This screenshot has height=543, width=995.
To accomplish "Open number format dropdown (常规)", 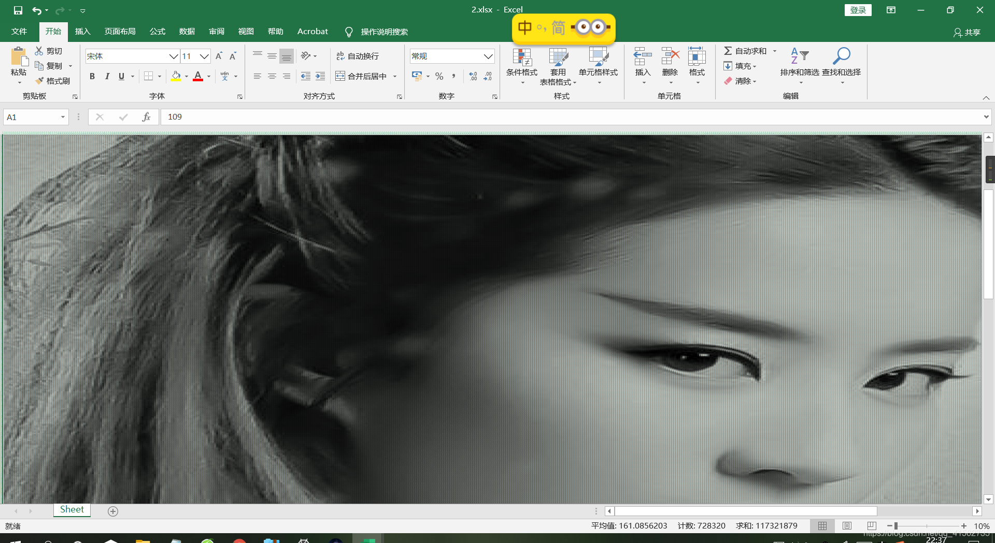I will point(488,56).
